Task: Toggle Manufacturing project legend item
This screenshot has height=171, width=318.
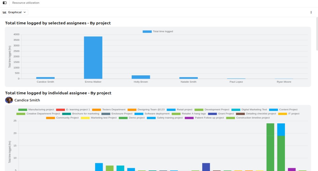Action: click(x=36, y=110)
